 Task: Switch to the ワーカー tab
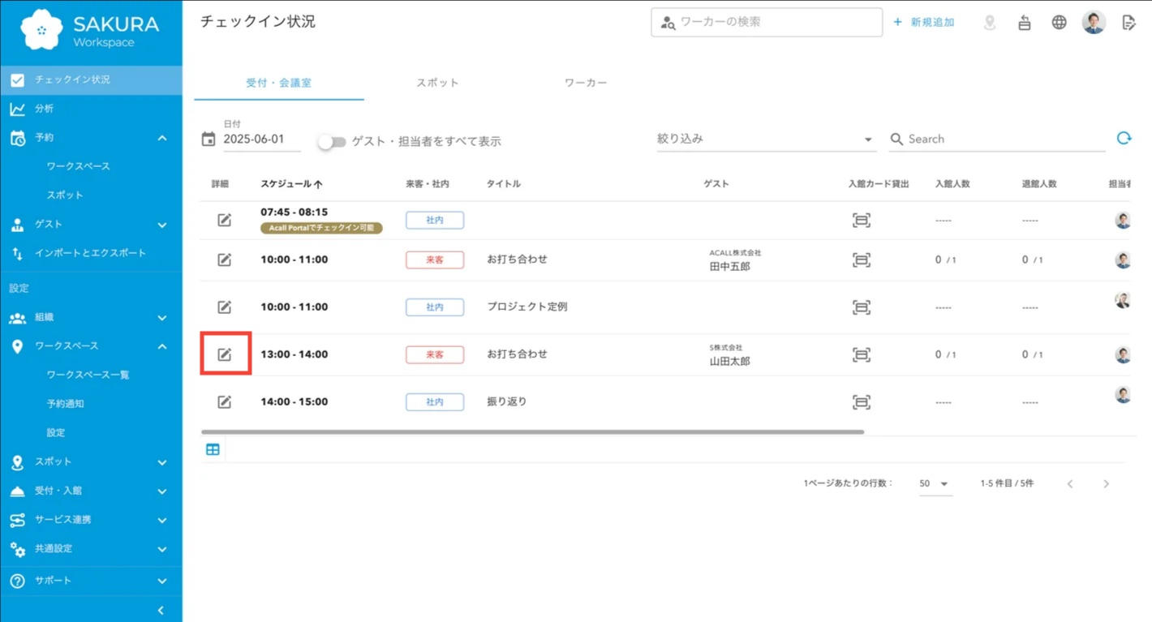pos(586,83)
